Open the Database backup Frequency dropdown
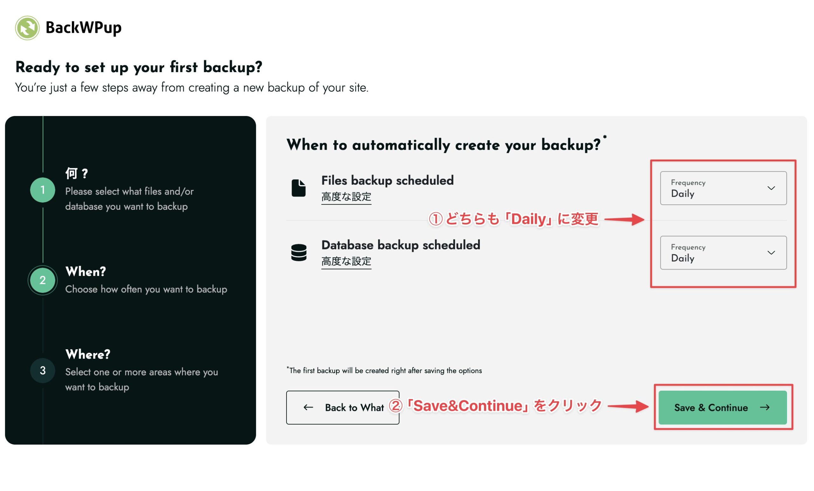Image resolution: width=814 pixels, height=491 pixels. [723, 253]
